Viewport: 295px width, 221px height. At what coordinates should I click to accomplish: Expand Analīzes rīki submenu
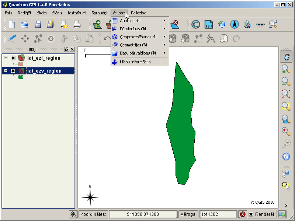[140, 21]
